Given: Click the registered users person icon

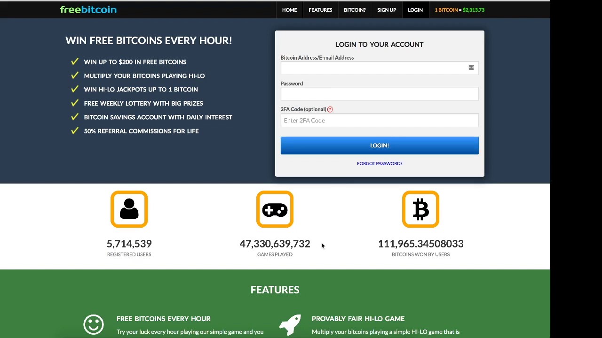Looking at the screenshot, I should click(129, 209).
